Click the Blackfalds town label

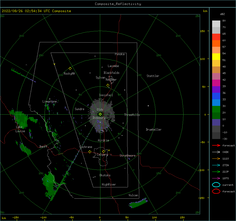pos(111,73)
